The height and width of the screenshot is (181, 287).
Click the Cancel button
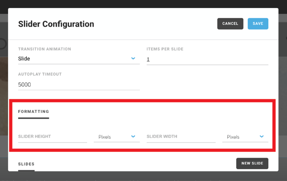click(230, 24)
